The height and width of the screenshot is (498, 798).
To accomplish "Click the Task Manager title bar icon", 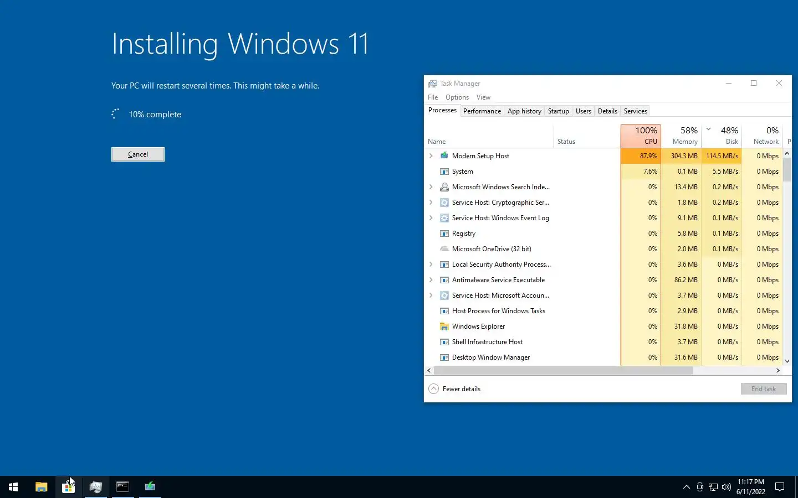I will (x=433, y=84).
